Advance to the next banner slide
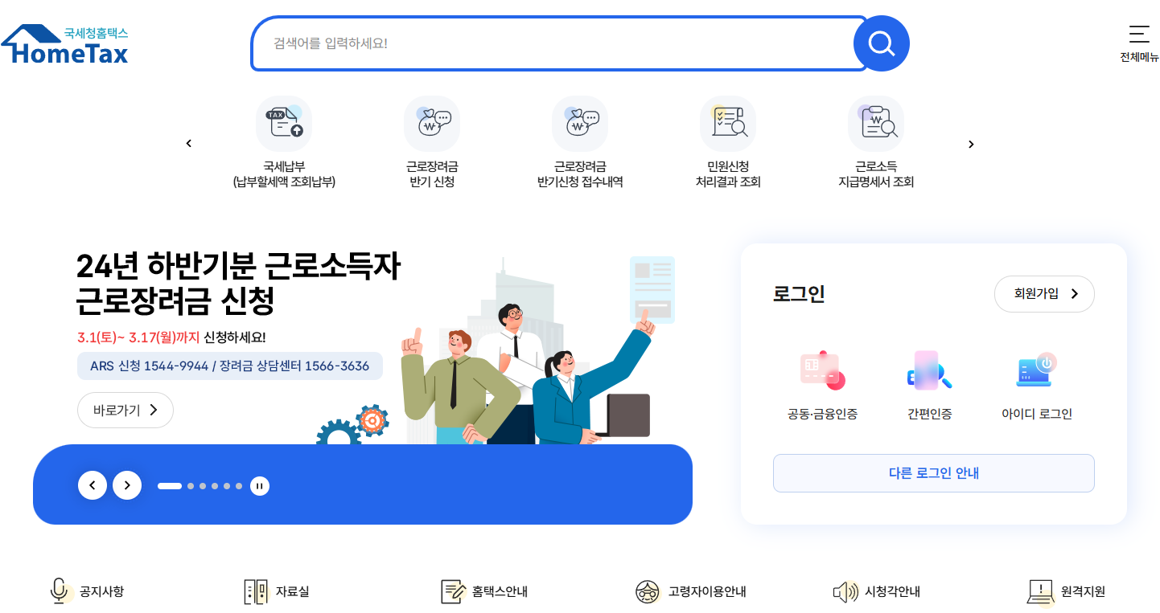Image resolution: width=1160 pixels, height=613 pixels. coord(127,485)
